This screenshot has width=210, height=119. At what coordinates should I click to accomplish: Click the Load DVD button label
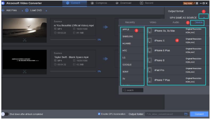click(36, 10)
